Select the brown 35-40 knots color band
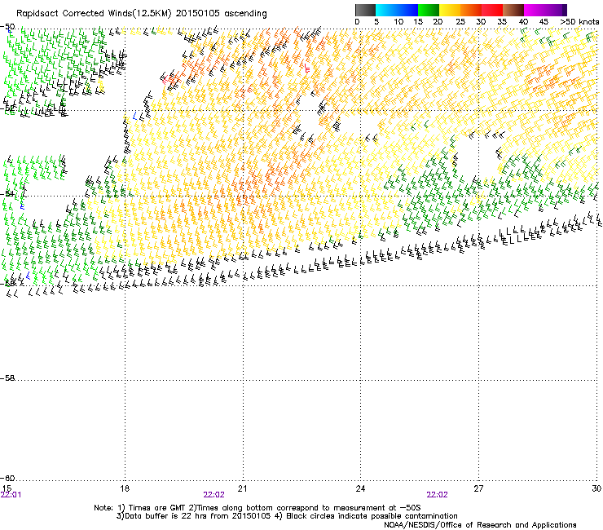The image size is (603, 530). 513,10
